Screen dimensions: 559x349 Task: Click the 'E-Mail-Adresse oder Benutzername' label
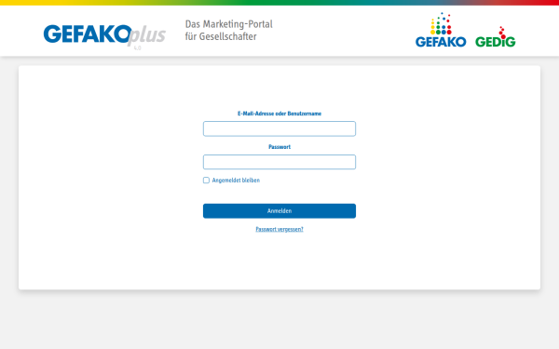[279, 114]
